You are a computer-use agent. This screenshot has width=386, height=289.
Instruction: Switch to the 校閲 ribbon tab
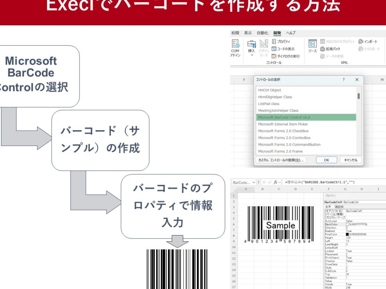235,33
